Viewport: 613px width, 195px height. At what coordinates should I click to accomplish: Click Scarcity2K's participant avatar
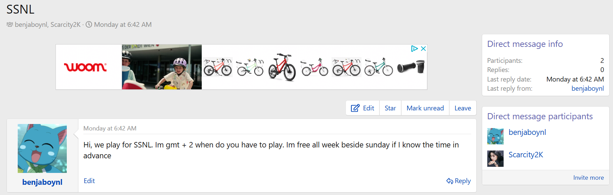[495, 159]
